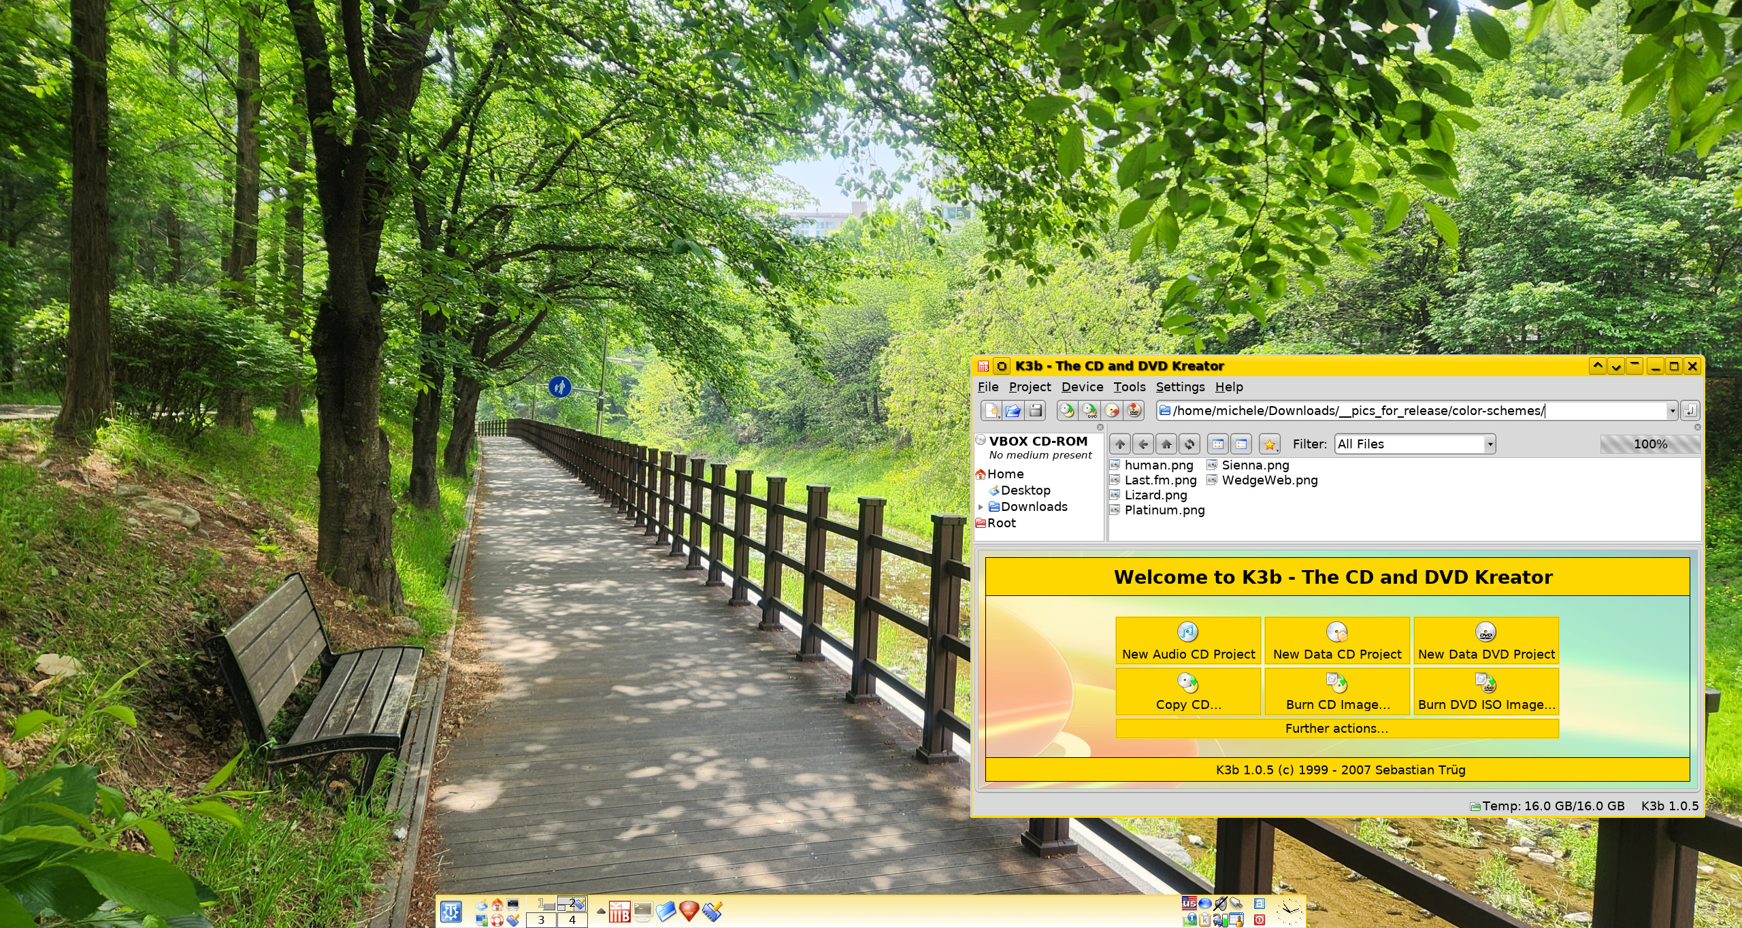Navigate up to parent folder

pyautogui.click(x=1120, y=444)
